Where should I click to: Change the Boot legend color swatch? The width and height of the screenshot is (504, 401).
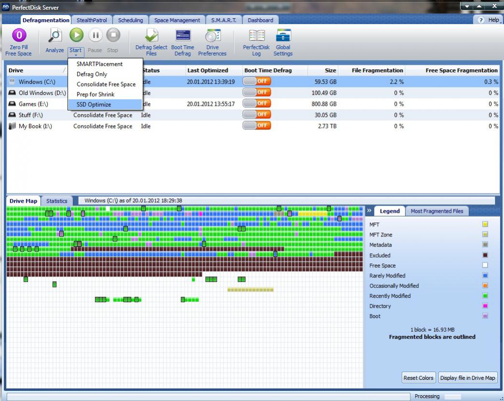click(485, 316)
